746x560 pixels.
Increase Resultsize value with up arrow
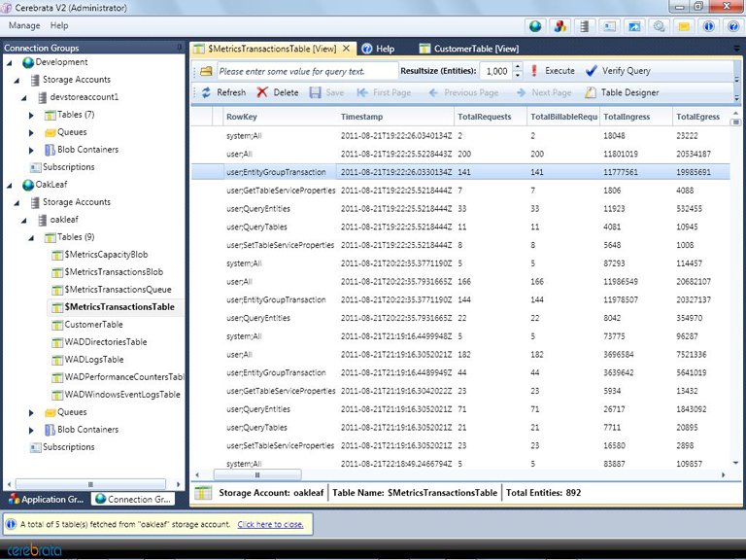(518, 67)
